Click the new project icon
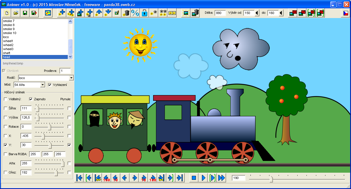The height and width of the screenshot is (189, 351). 7,13
